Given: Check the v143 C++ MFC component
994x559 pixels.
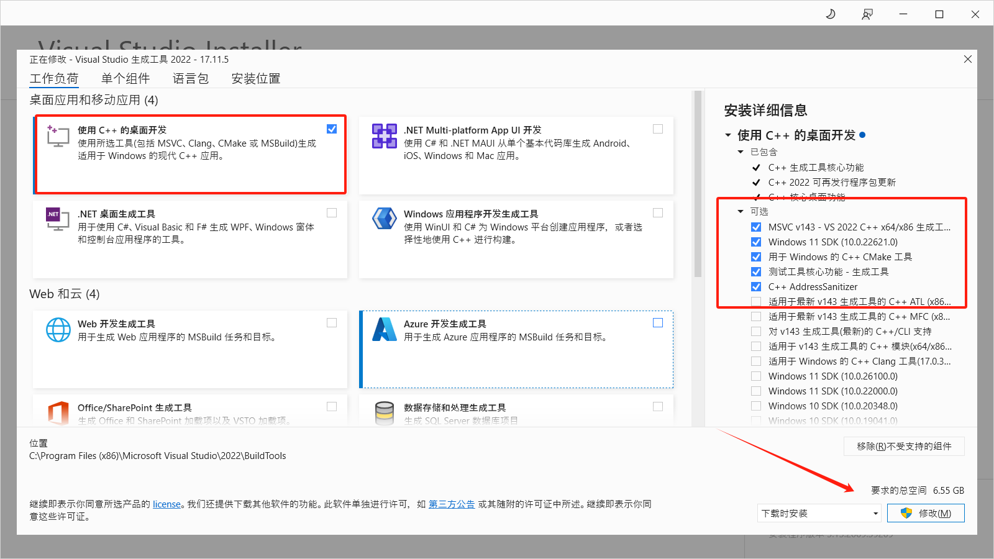Looking at the screenshot, I should [x=756, y=317].
